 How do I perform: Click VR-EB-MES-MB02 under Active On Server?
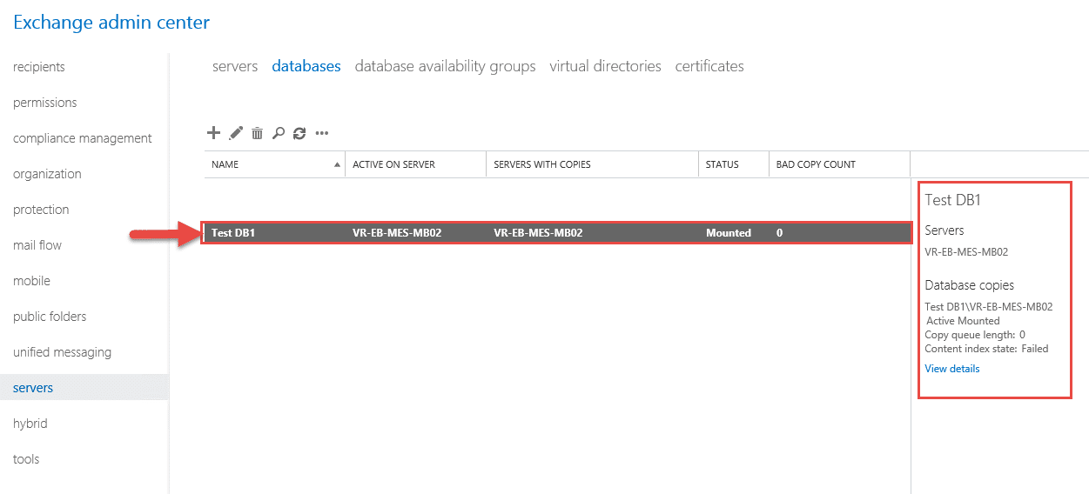pyautogui.click(x=396, y=233)
